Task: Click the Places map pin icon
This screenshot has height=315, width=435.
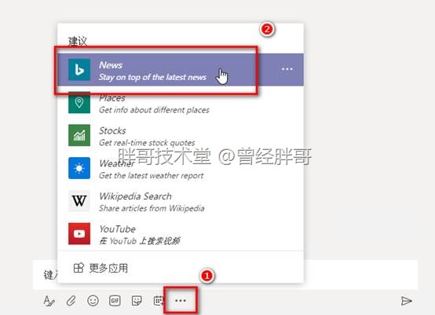Action: coord(79,102)
